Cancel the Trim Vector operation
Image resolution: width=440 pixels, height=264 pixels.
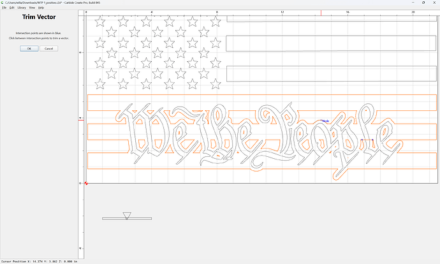tap(49, 48)
